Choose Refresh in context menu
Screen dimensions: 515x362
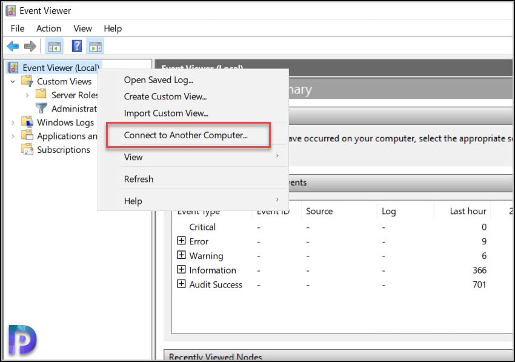click(x=193, y=179)
